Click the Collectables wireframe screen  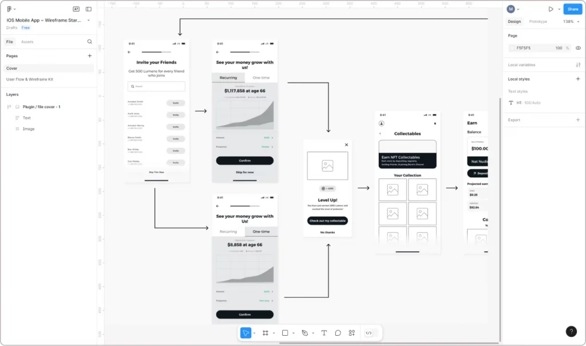click(x=407, y=182)
